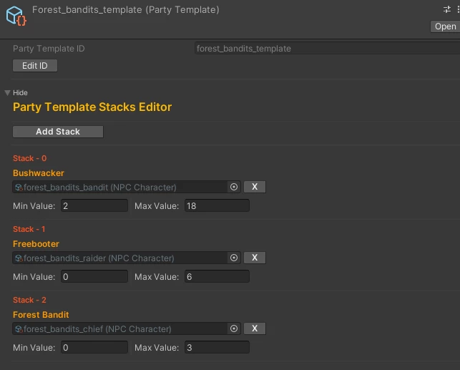Viewport: 460px width, 370px height.
Task: Click the Bushwacker Min Value field
Action: pyautogui.click(x=94, y=205)
